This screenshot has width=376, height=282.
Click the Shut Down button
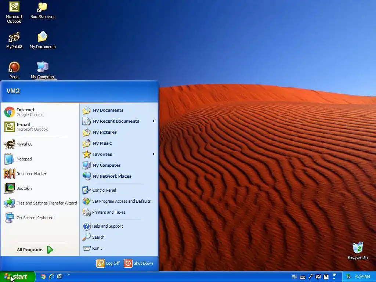[138, 263]
